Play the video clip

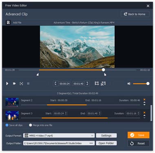pyautogui.click(x=7, y=84)
